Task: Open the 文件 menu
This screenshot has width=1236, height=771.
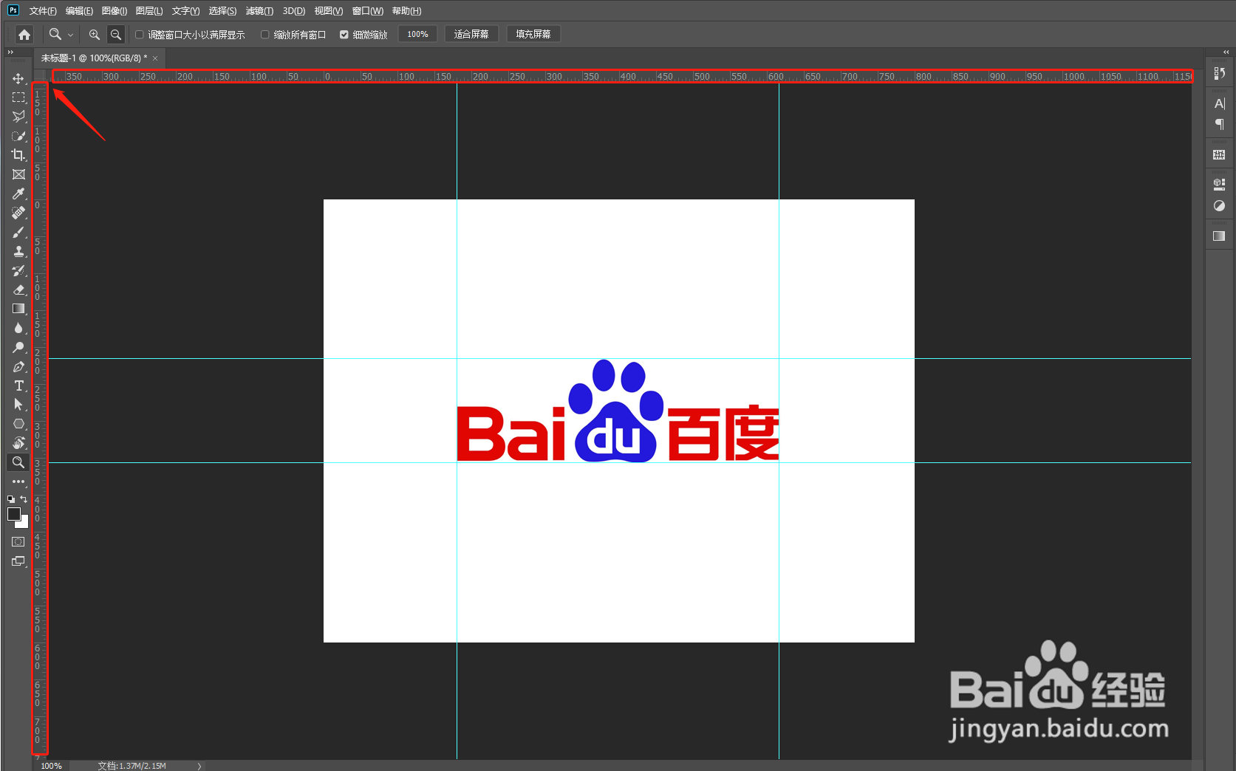Action: click(41, 10)
